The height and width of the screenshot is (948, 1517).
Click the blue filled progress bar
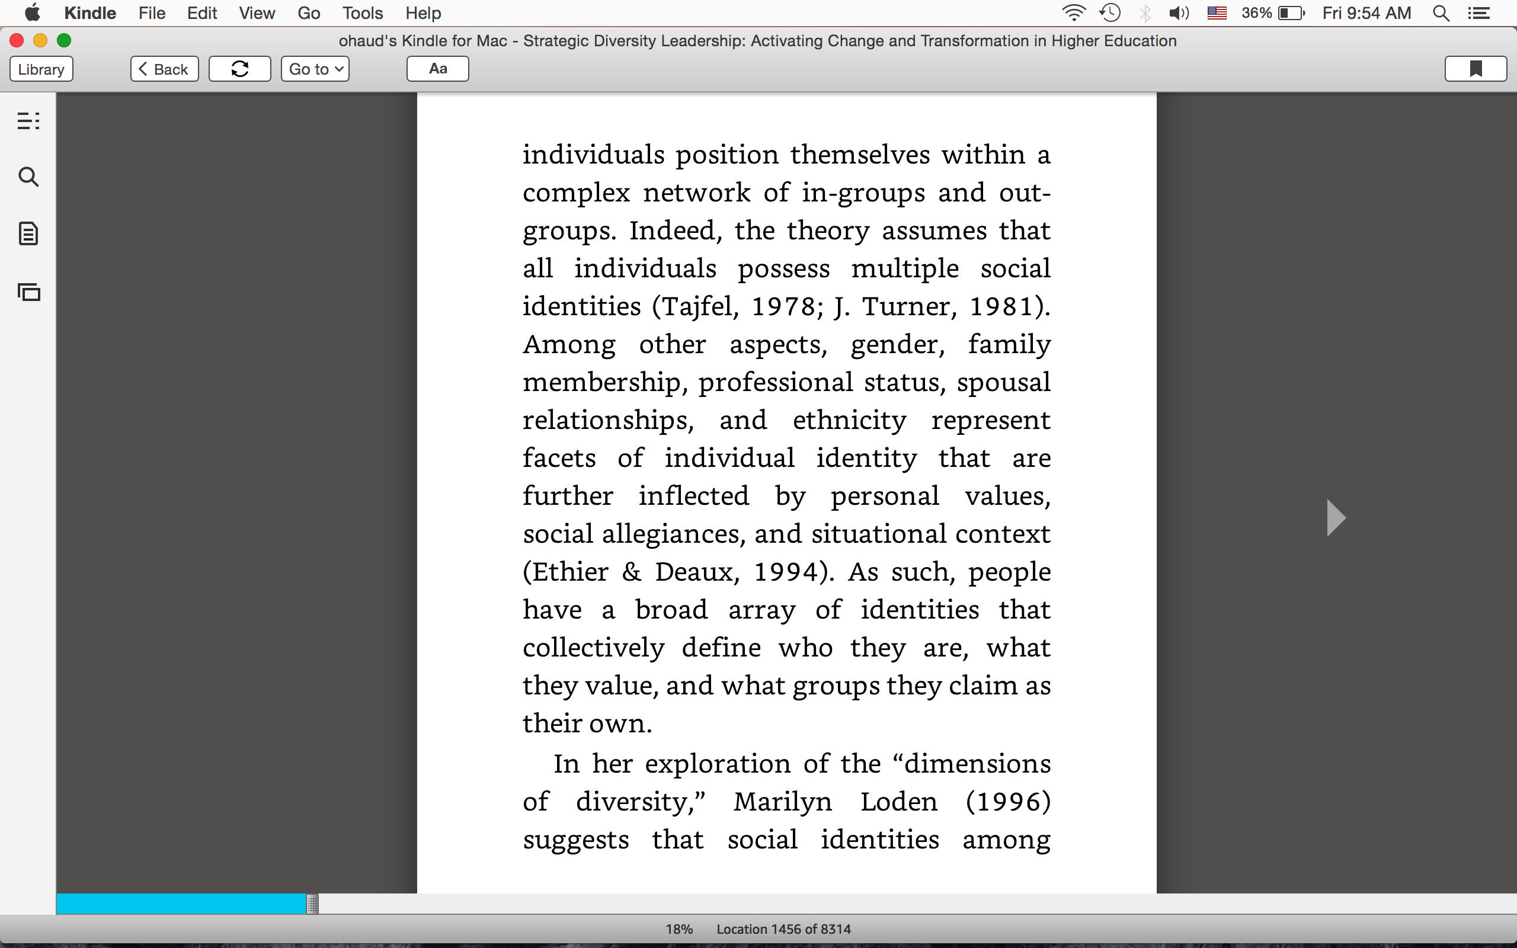tap(181, 904)
